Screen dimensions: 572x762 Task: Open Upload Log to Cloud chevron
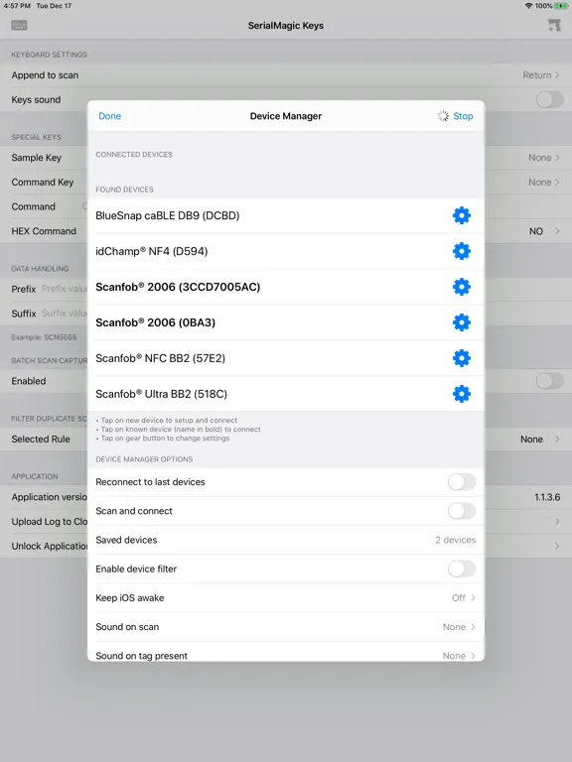(557, 522)
